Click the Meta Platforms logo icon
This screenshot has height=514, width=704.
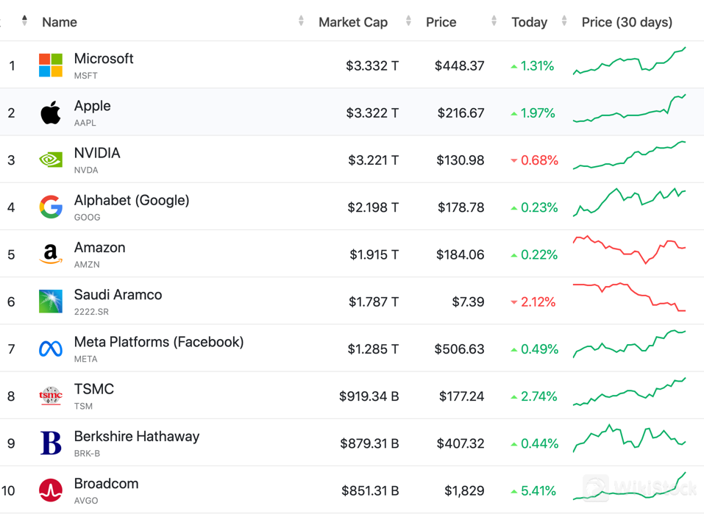[51, 349]
